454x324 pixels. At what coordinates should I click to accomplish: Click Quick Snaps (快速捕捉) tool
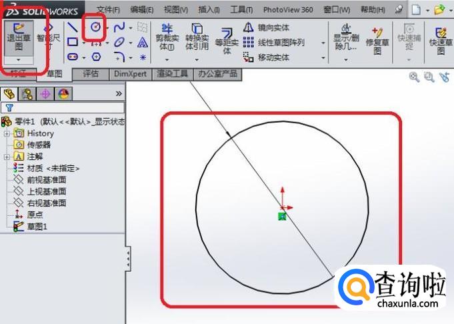[x=409, y=37]
